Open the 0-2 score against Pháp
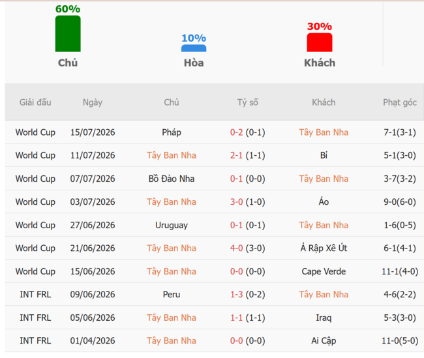Viewport: 424px width, 358px height. click(x=236, y=132)
